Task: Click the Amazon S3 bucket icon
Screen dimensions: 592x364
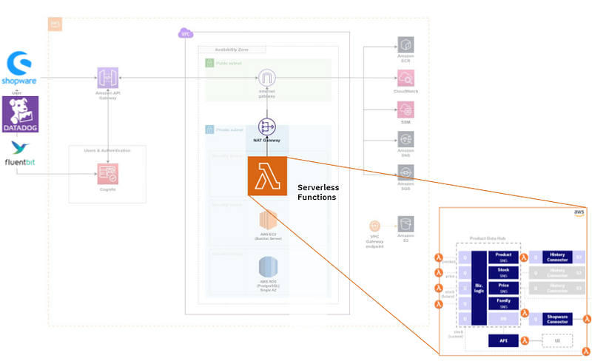Action: 406,224
